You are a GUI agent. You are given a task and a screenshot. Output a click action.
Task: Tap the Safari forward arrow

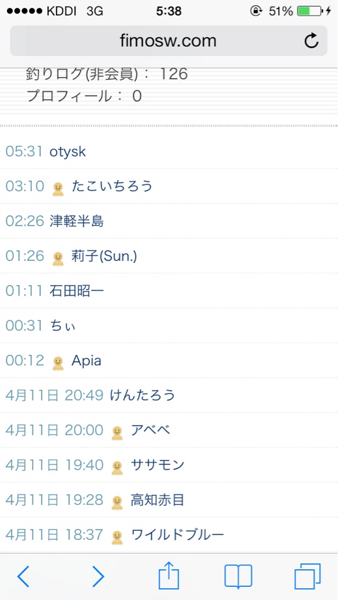(98, 577)
